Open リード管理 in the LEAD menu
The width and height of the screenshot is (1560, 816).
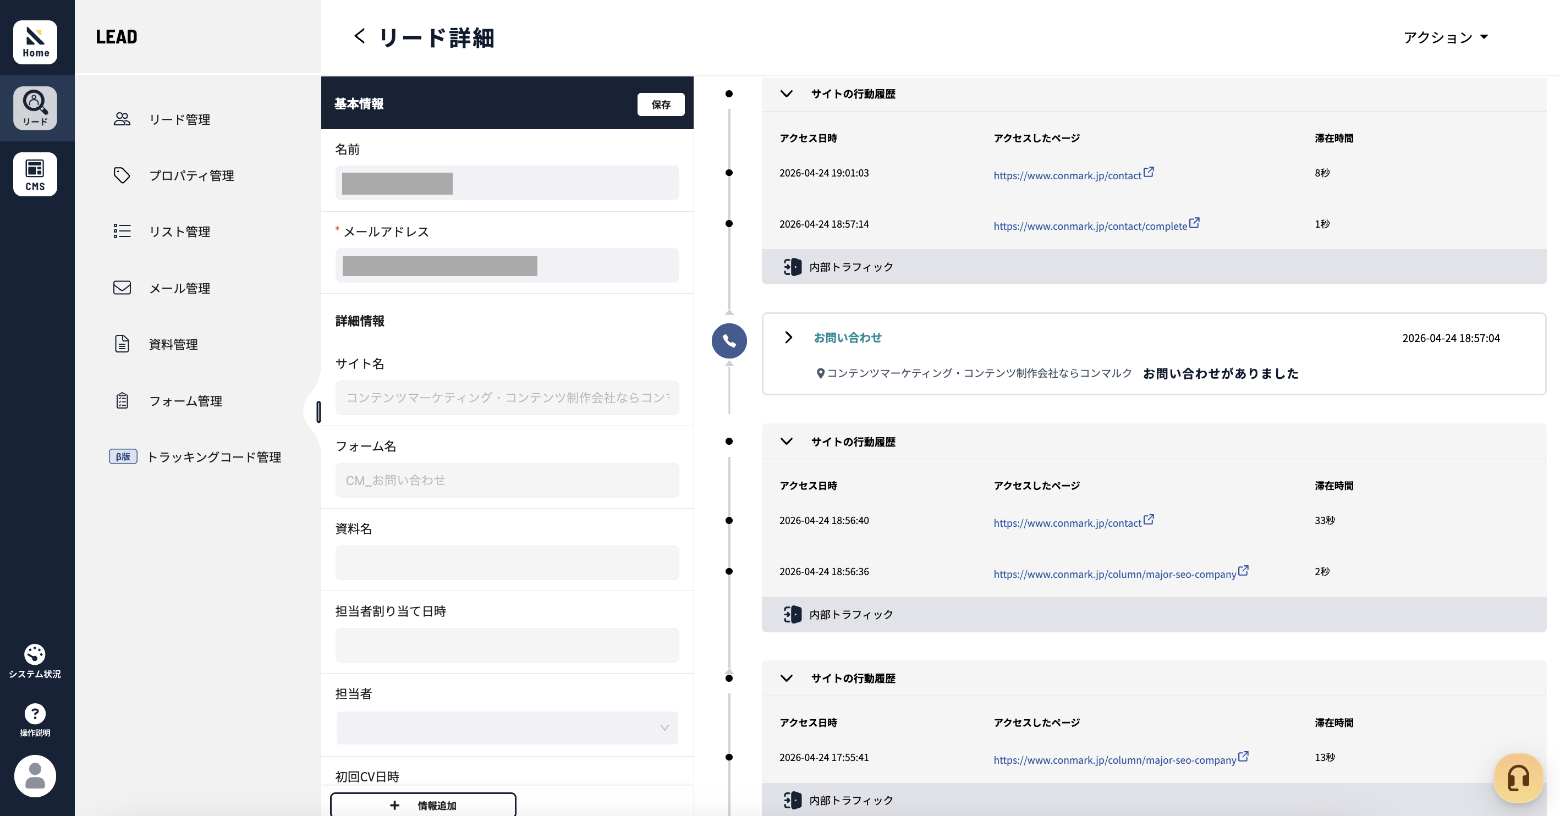pyautogui.click(x=180, y=119)
